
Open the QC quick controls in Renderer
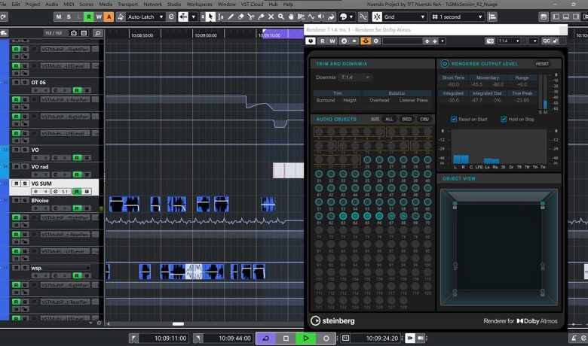547,41
